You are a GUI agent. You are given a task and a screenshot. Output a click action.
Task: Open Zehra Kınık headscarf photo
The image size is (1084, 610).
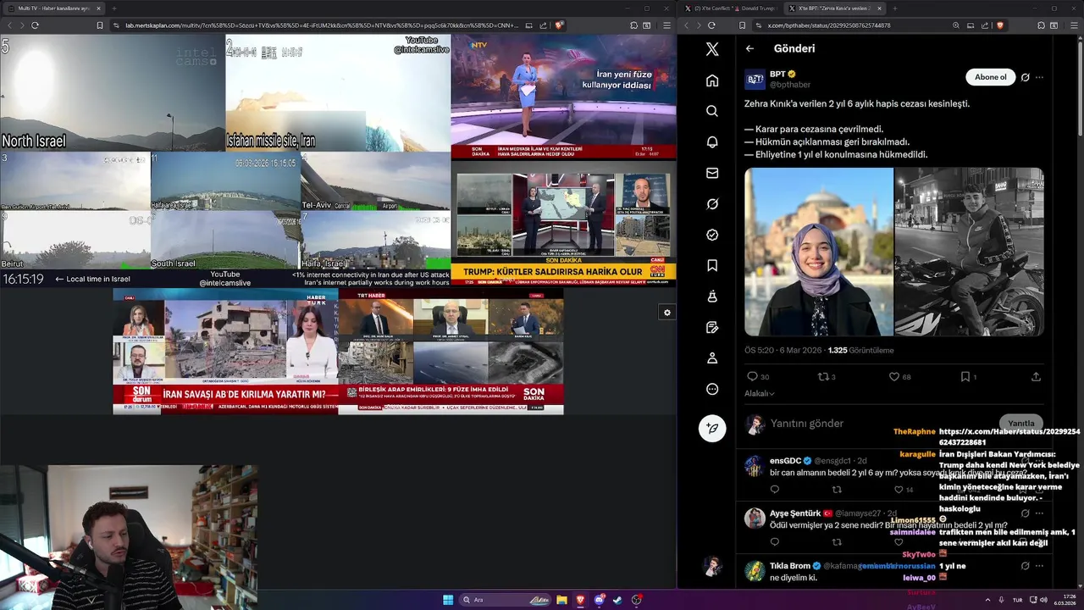coord(819,252)
